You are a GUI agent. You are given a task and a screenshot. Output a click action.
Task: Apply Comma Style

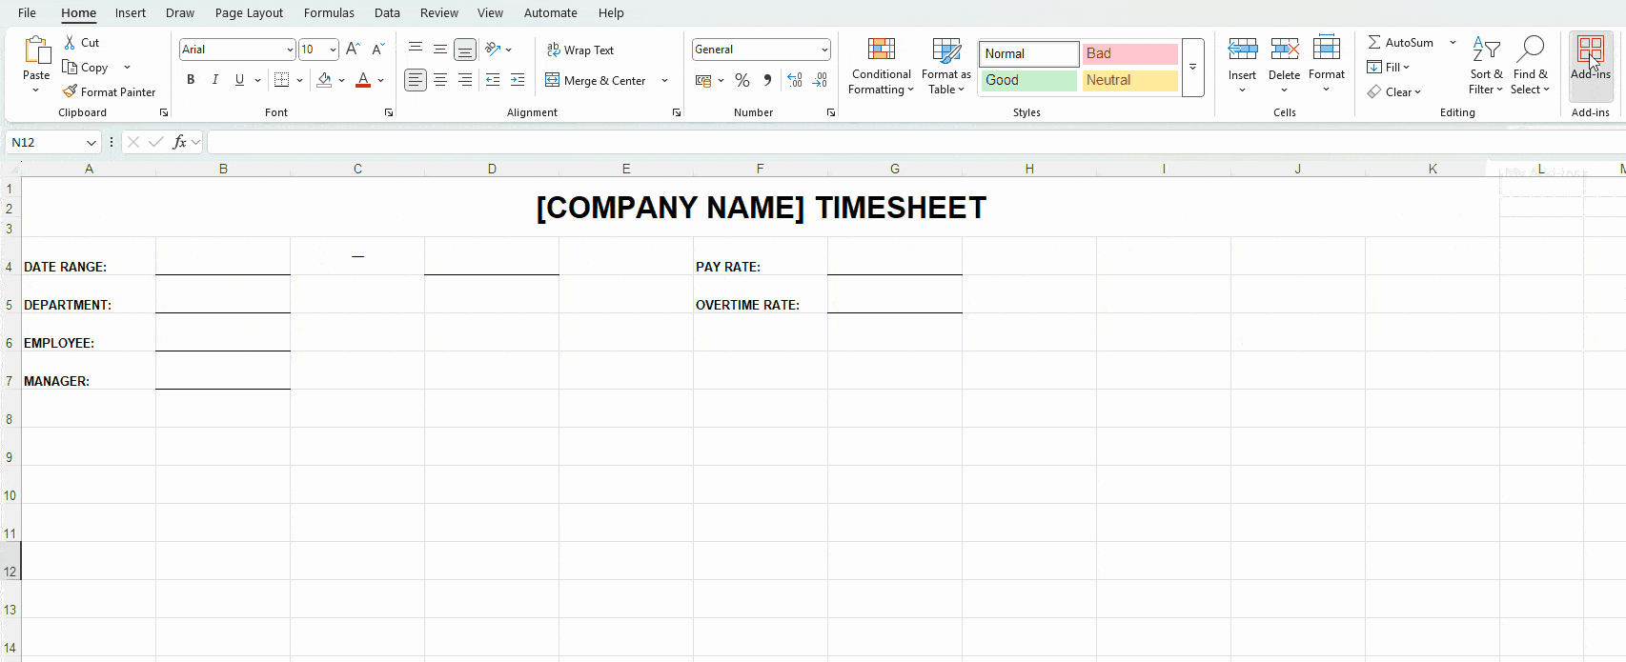click(767, 81)
